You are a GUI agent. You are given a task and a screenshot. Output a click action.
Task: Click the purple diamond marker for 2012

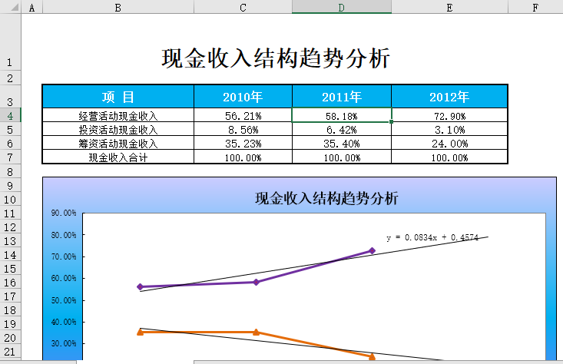pyautogui.click(x=372, y=251)
